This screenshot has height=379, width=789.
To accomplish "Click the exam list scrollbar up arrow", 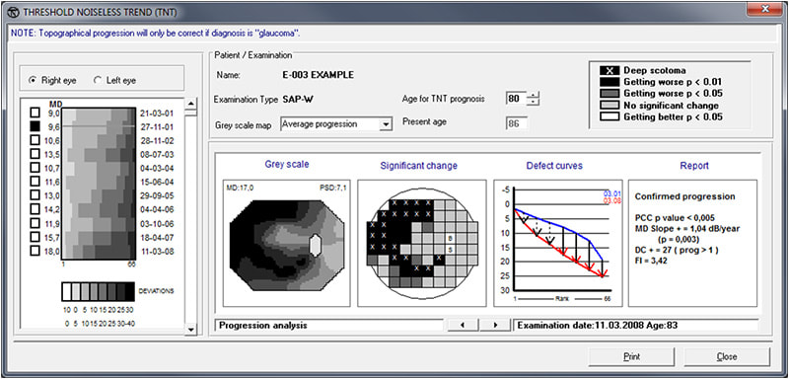I will [x=191, y=104].
